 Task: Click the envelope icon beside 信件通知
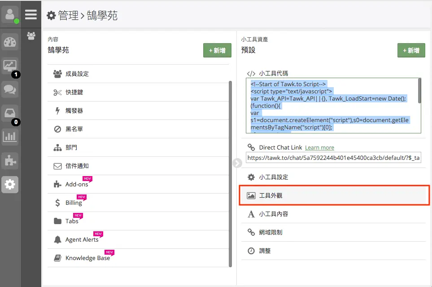pyautogui.click(x=57, y=166)
